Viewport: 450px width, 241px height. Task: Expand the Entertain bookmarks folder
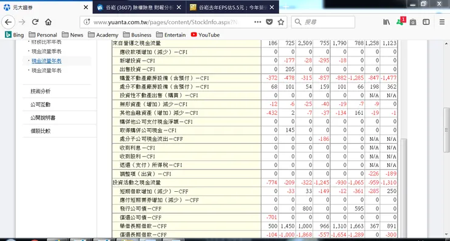(x=171, y=35)
